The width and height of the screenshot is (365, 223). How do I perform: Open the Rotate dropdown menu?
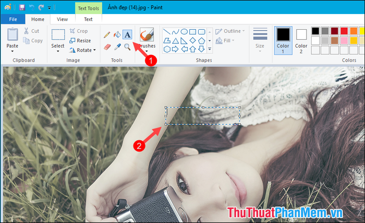coord(82,50)
